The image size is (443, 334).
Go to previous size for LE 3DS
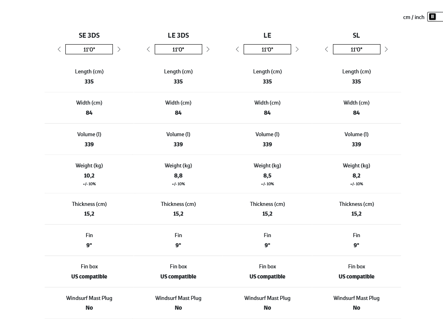(148, 49)
